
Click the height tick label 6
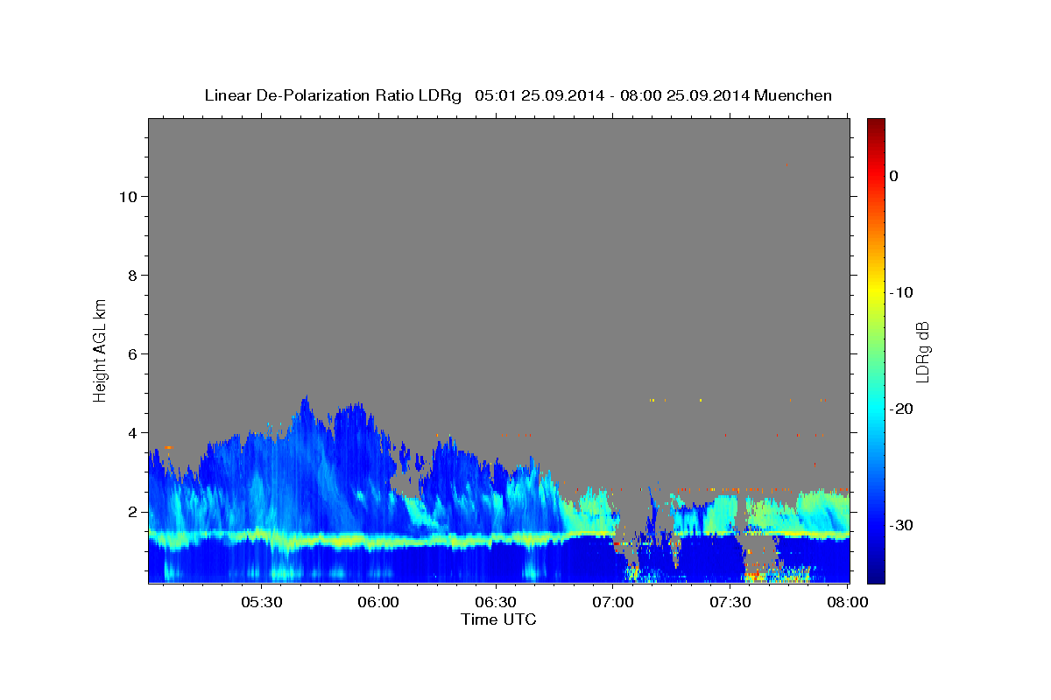pos(131,353)
